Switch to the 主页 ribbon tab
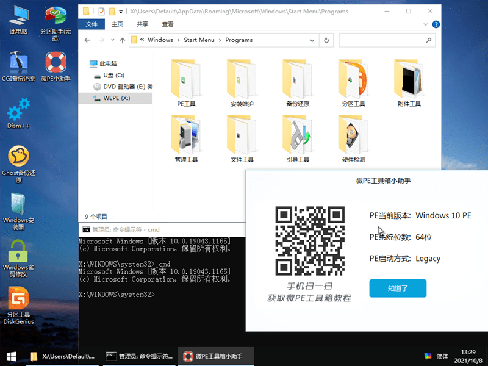 pos(117,25)
